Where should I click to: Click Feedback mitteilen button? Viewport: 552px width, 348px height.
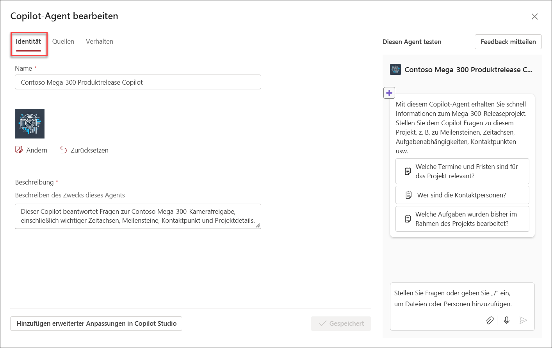pos(508,42)
